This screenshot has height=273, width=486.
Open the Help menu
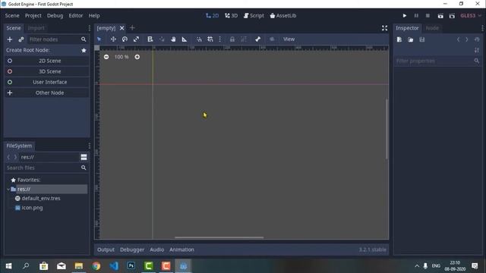tap(94, 15)
